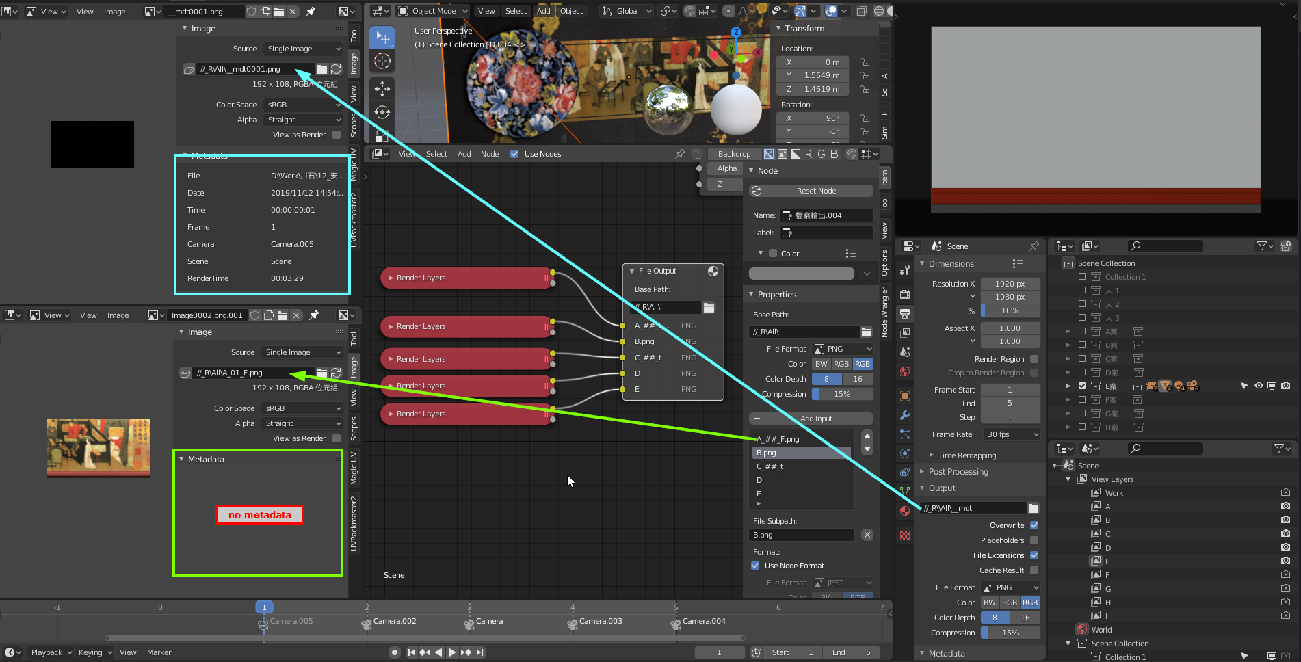Viewport: 1301px width, 662px height.
Task: Open the Keying menu in timeline
Action: click(94, 652)
